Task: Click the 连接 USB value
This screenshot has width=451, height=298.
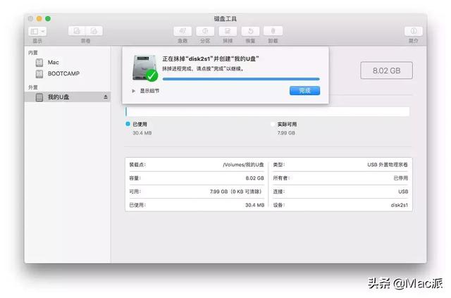Action: point(403,192)
